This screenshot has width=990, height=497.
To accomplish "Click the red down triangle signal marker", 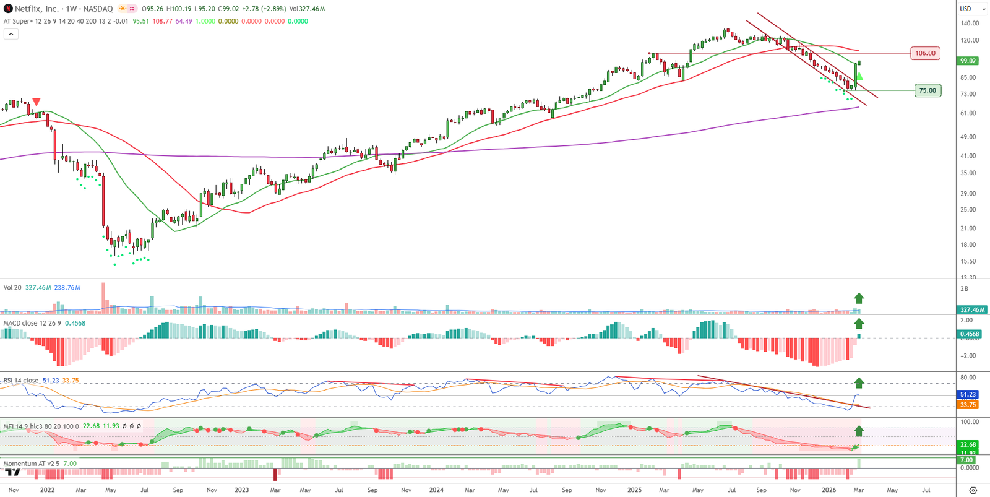I will point(37,102).
